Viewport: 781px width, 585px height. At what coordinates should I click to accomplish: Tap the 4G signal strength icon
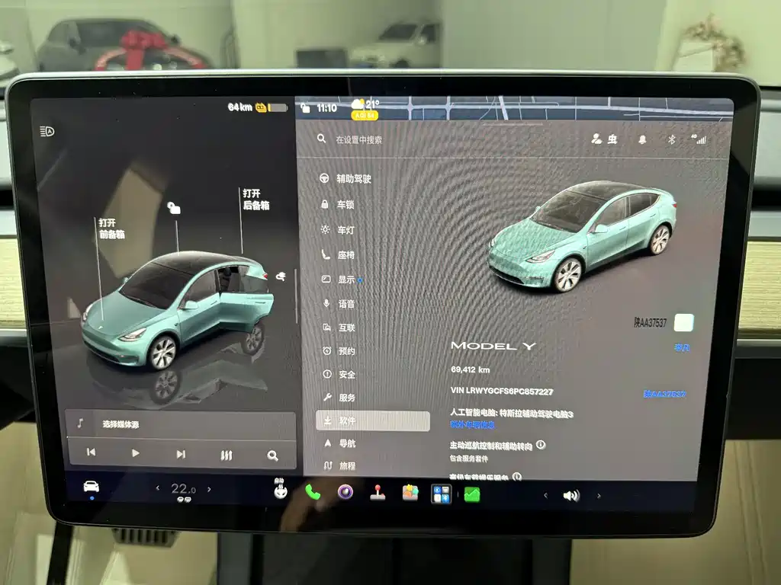tap(699, 139)
